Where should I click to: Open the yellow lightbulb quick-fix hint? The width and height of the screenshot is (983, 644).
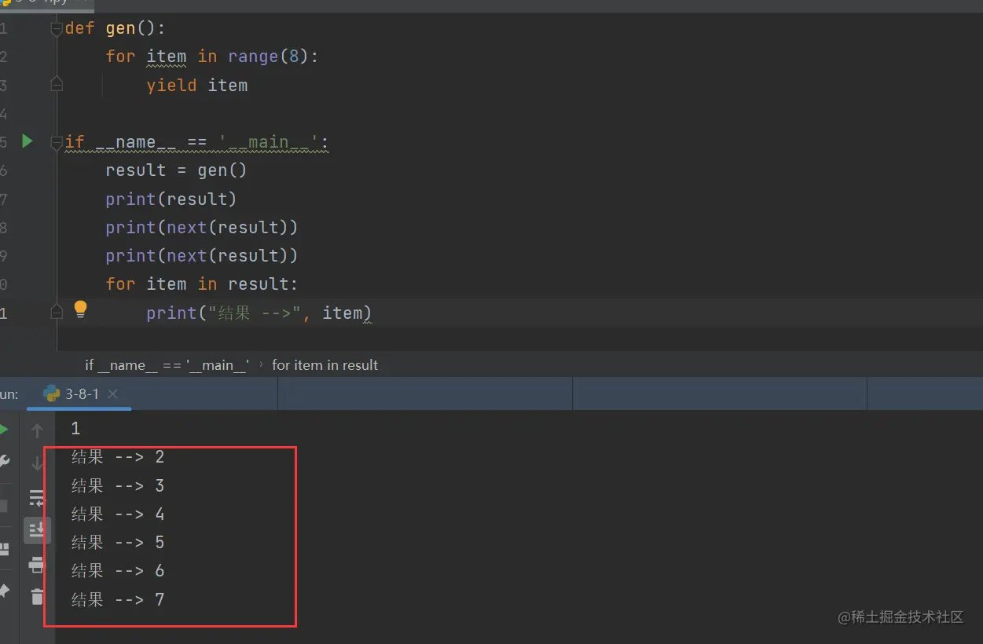coord(80,310)
